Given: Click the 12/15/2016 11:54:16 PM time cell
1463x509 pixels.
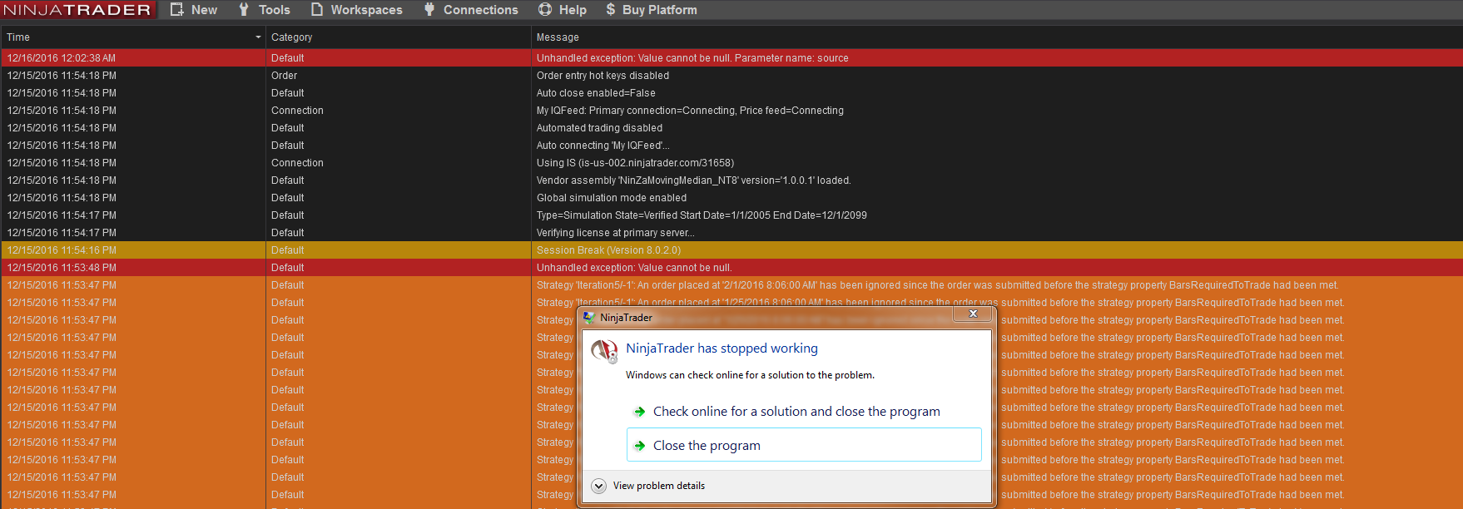Looking at the screenshot, I should click(x=62, y=250).
